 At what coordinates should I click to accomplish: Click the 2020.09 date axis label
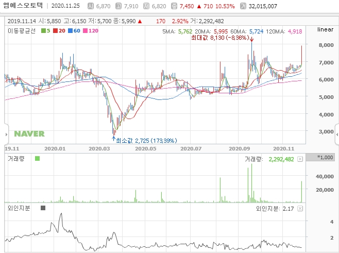(x=240, y=149)
